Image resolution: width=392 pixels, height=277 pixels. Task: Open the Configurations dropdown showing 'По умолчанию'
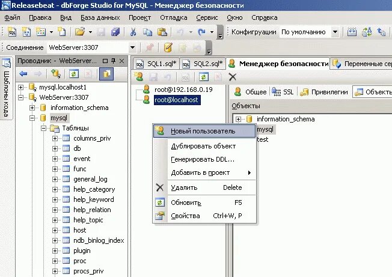[x=335, y=32]
